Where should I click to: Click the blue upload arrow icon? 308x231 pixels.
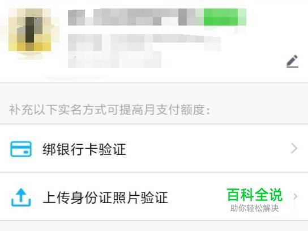pos(21,198)
